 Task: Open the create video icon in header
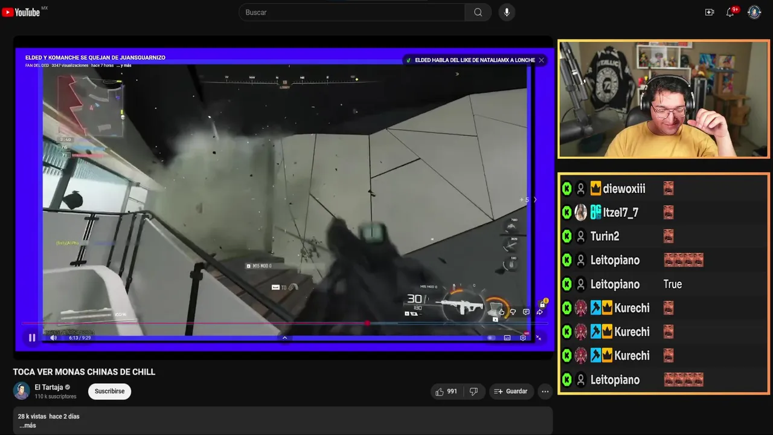710,12
